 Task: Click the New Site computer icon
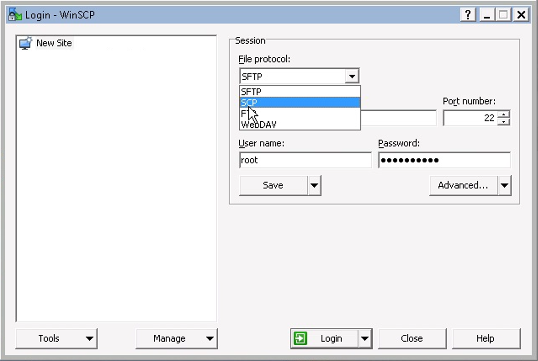pyautogui.click(x=25, y=43)
